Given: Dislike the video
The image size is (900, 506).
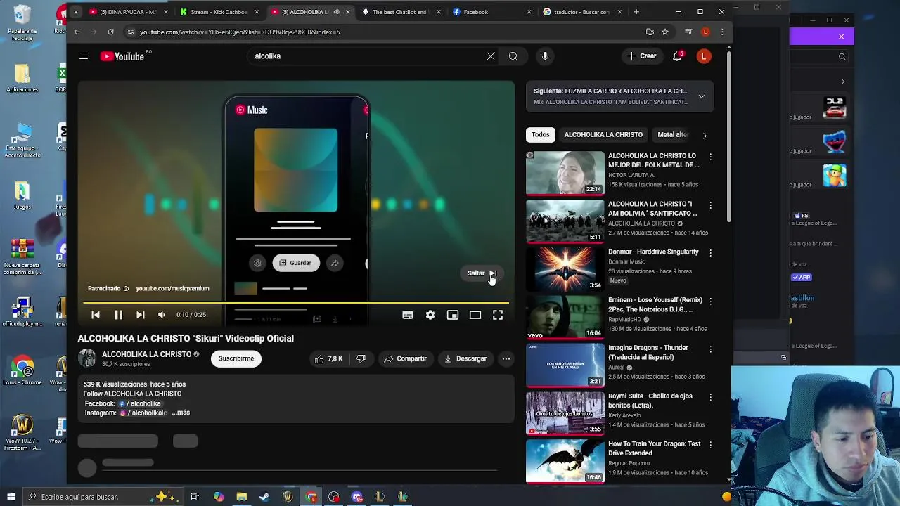Looking at the screenshot, I should [361, 359].
